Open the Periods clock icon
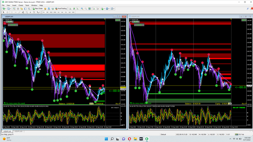Screen dimensions: 253x142 pos(107,9)
